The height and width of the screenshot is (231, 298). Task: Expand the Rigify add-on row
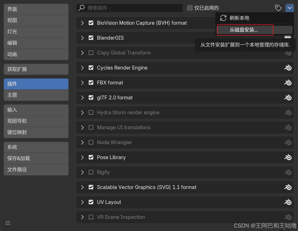(x=82, y=172)
